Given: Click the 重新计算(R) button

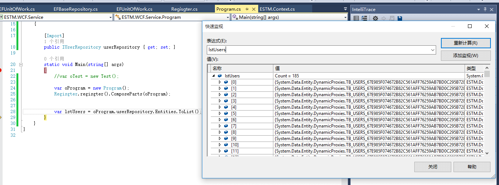Looking at the screenshot, I should coord(465,43).
